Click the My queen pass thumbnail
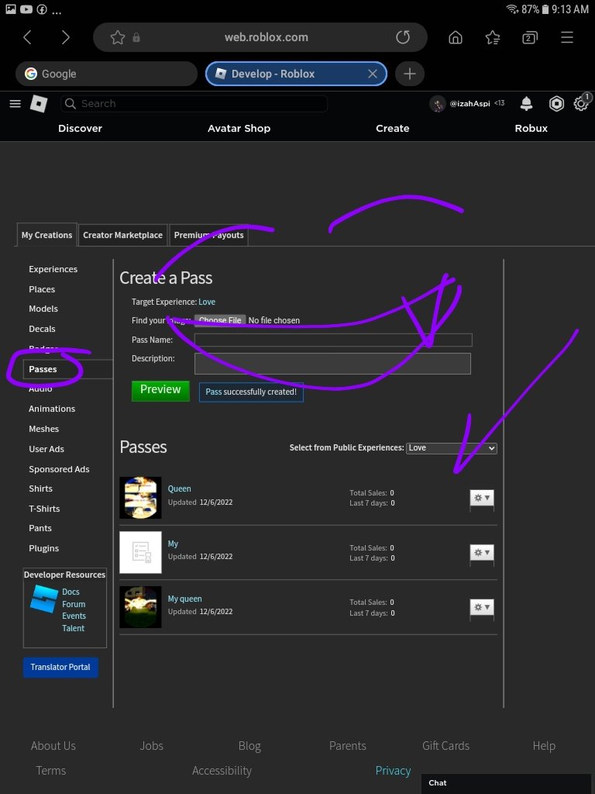 click(x=140, y=607)
